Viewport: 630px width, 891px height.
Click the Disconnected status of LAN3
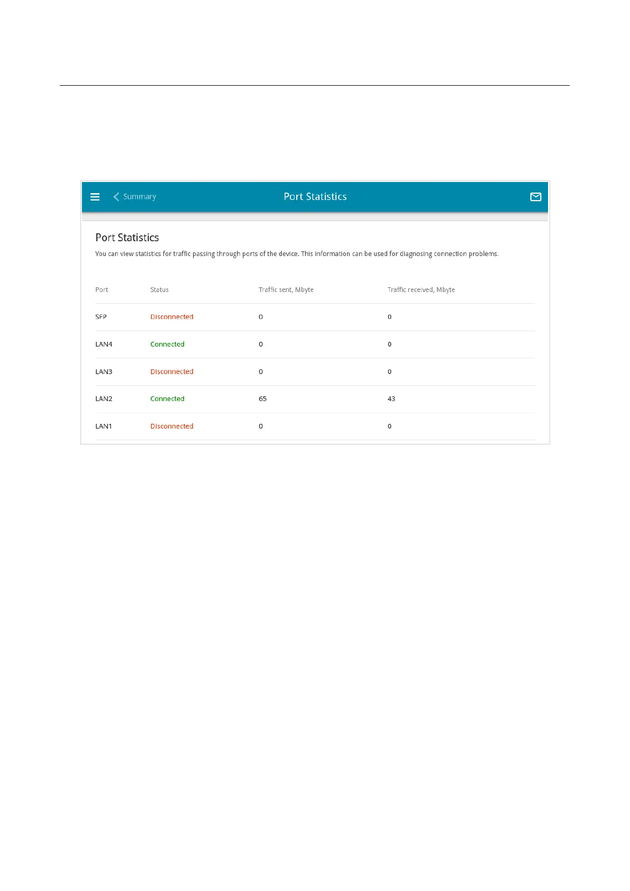click(x=172, y=372)
